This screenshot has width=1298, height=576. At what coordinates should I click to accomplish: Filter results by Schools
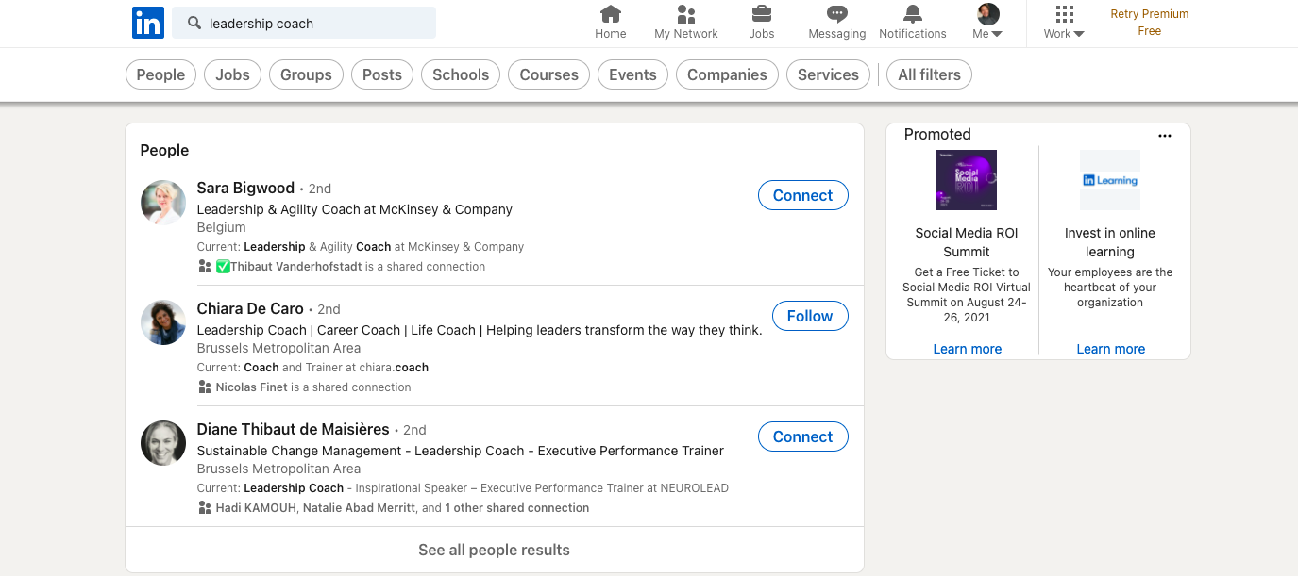tap(461, 74)
